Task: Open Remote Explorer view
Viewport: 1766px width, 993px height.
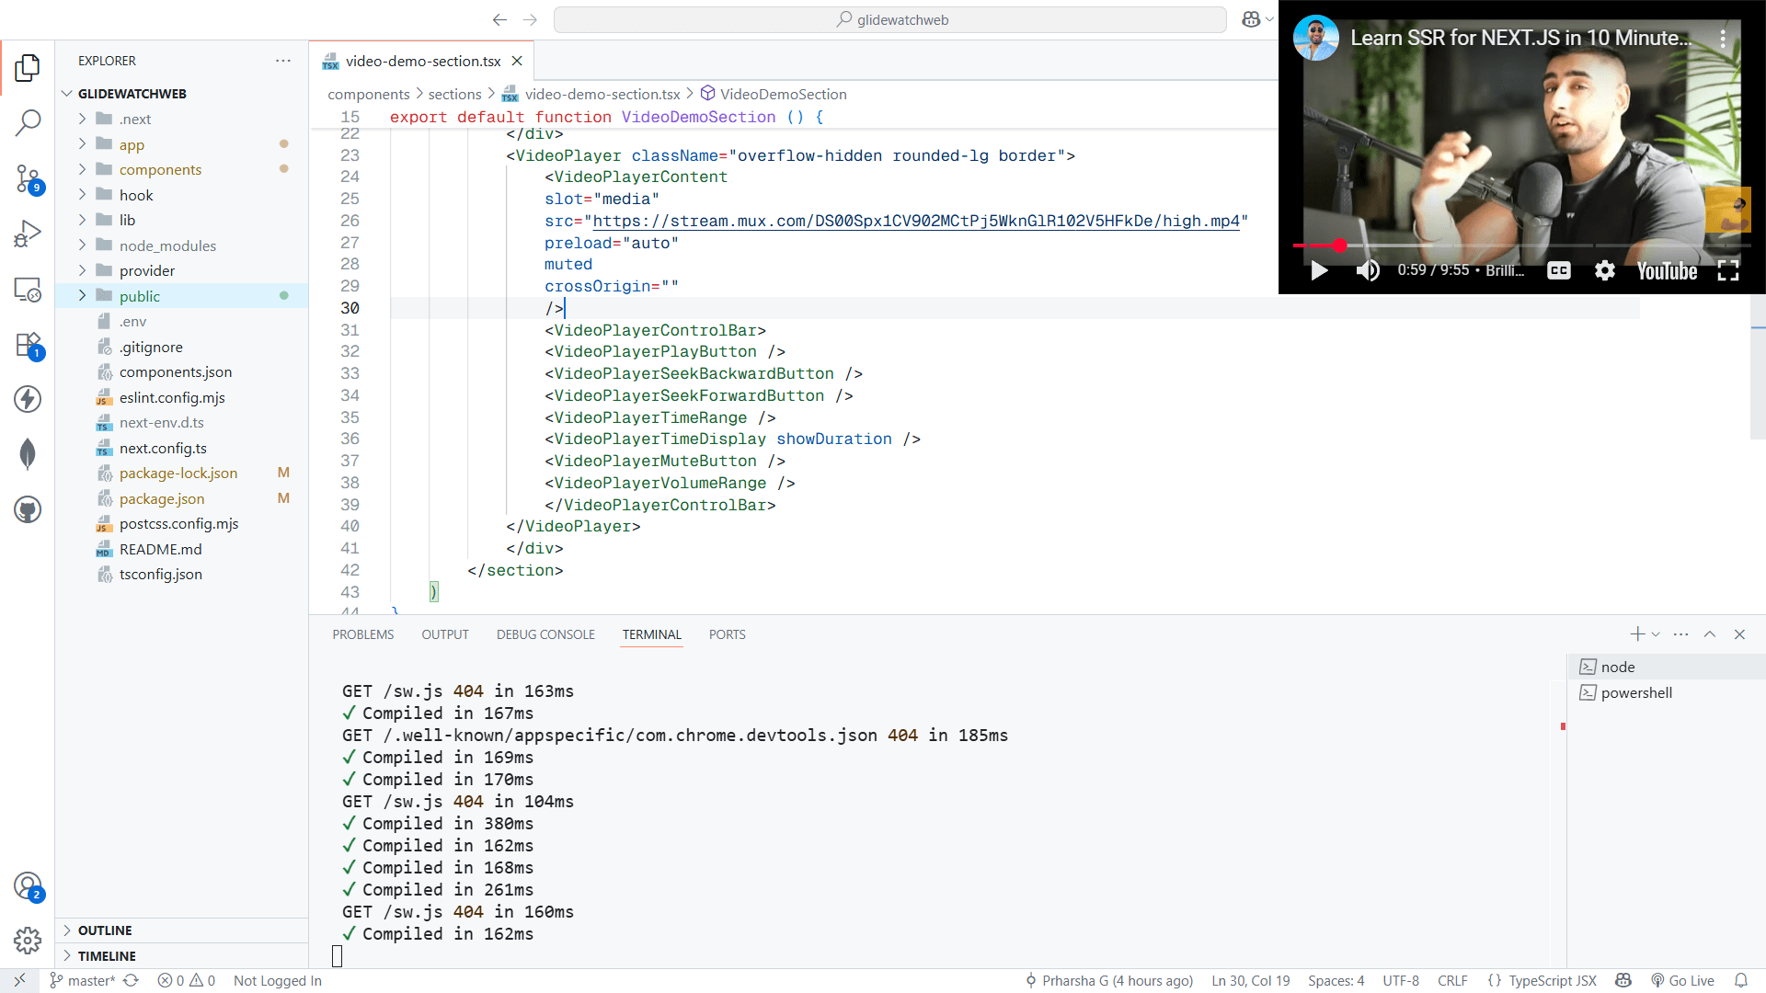Action: (28, 290)
